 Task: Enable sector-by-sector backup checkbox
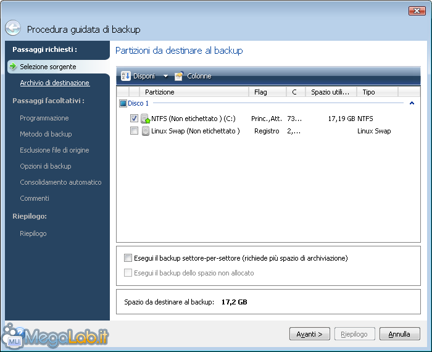click(128, 258)
